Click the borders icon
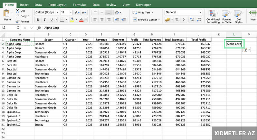257x140 pixels. coord(62,20)
